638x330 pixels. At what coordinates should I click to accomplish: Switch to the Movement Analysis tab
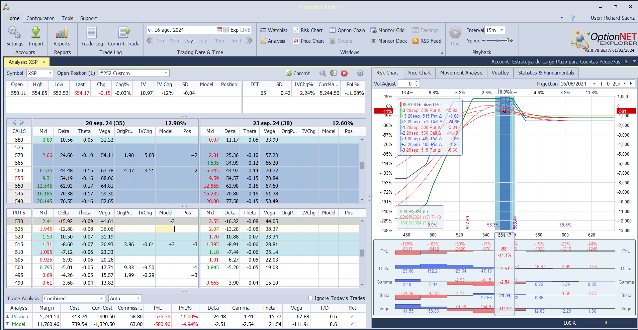pos(461,73)
